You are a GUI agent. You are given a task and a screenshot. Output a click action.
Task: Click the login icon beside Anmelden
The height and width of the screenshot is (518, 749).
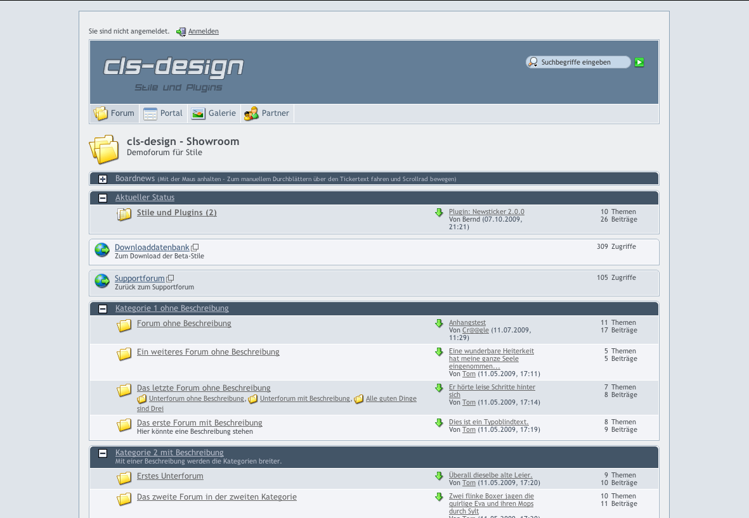(x=181, y=32)
